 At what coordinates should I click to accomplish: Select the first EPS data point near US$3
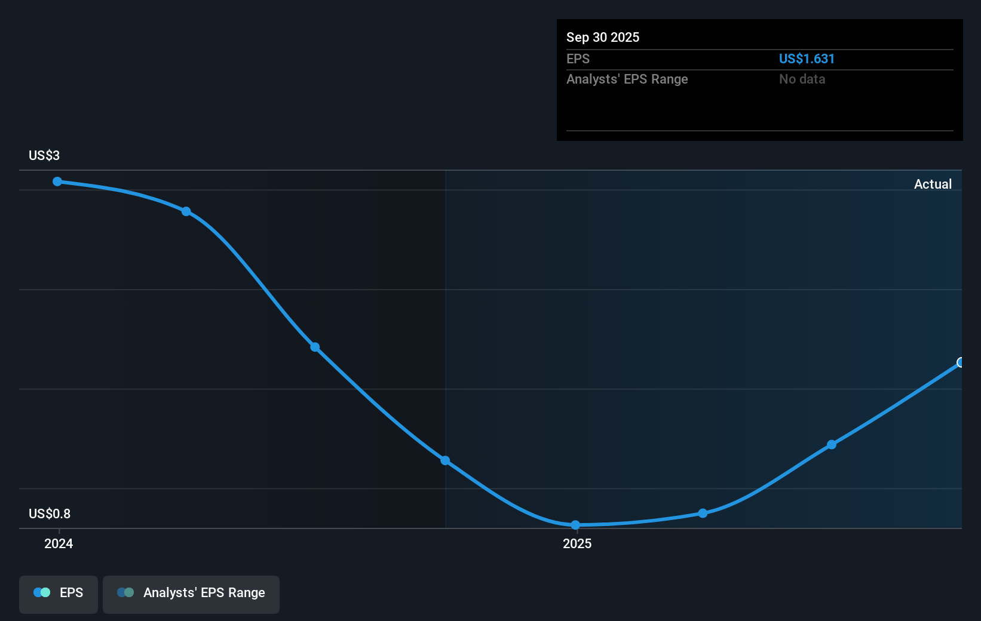coord(57,182)
